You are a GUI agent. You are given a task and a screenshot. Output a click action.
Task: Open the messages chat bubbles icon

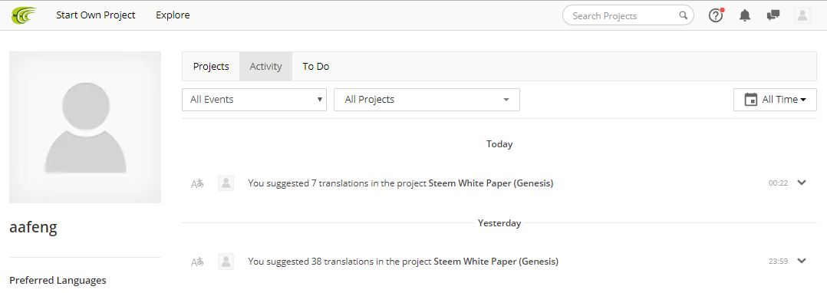(773, 15)
